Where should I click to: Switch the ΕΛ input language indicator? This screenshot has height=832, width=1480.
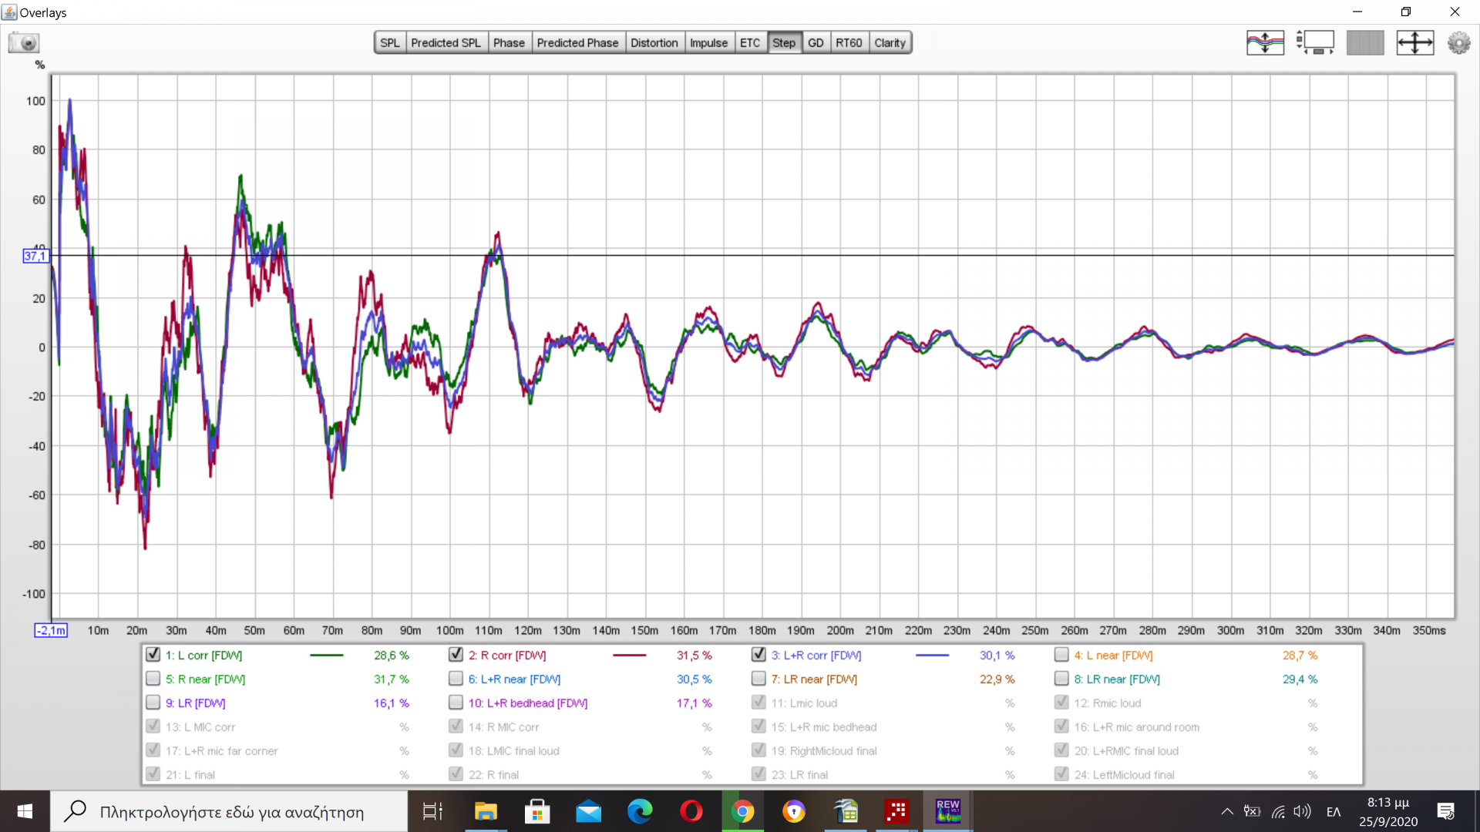(x=1334, y=811)
